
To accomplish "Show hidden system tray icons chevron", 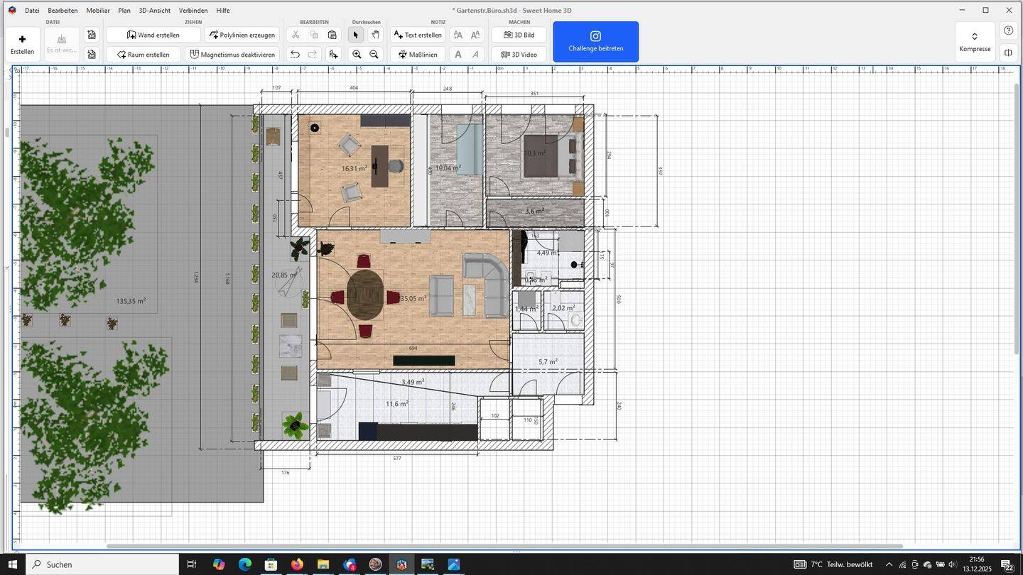I will 888,564.
